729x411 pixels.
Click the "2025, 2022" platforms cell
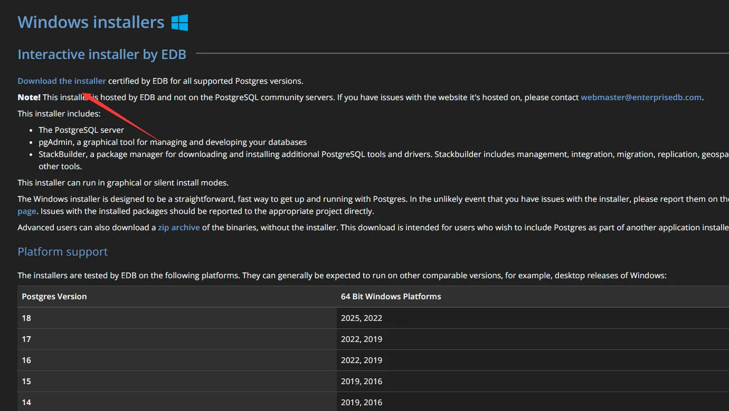point(361,318)
